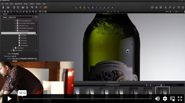The height and width of the screenshot is (103, 185).
Task: Select the 02 Video folder
Action: (24, 36)
